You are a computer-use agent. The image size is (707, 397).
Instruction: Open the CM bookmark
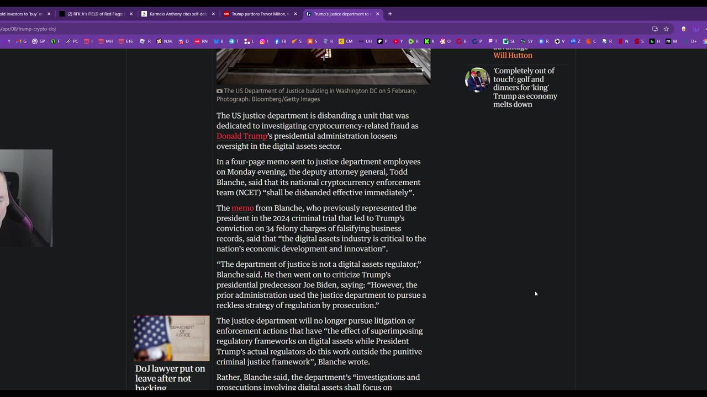coord(346,41)
